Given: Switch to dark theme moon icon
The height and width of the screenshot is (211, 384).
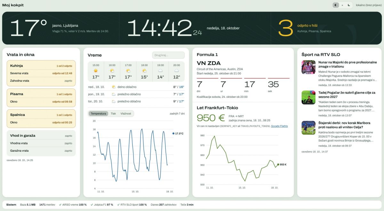Looking at the screenshot, I should coord(349,5).
